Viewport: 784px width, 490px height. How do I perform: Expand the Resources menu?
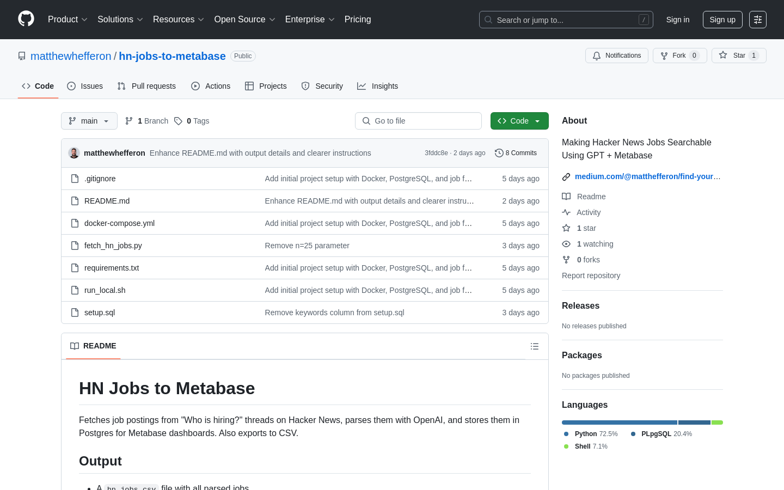tap(179, 19)
